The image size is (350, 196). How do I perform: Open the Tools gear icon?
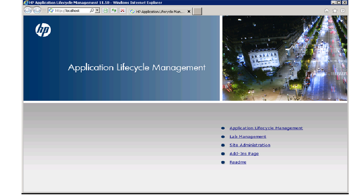(x=343, y=10)
